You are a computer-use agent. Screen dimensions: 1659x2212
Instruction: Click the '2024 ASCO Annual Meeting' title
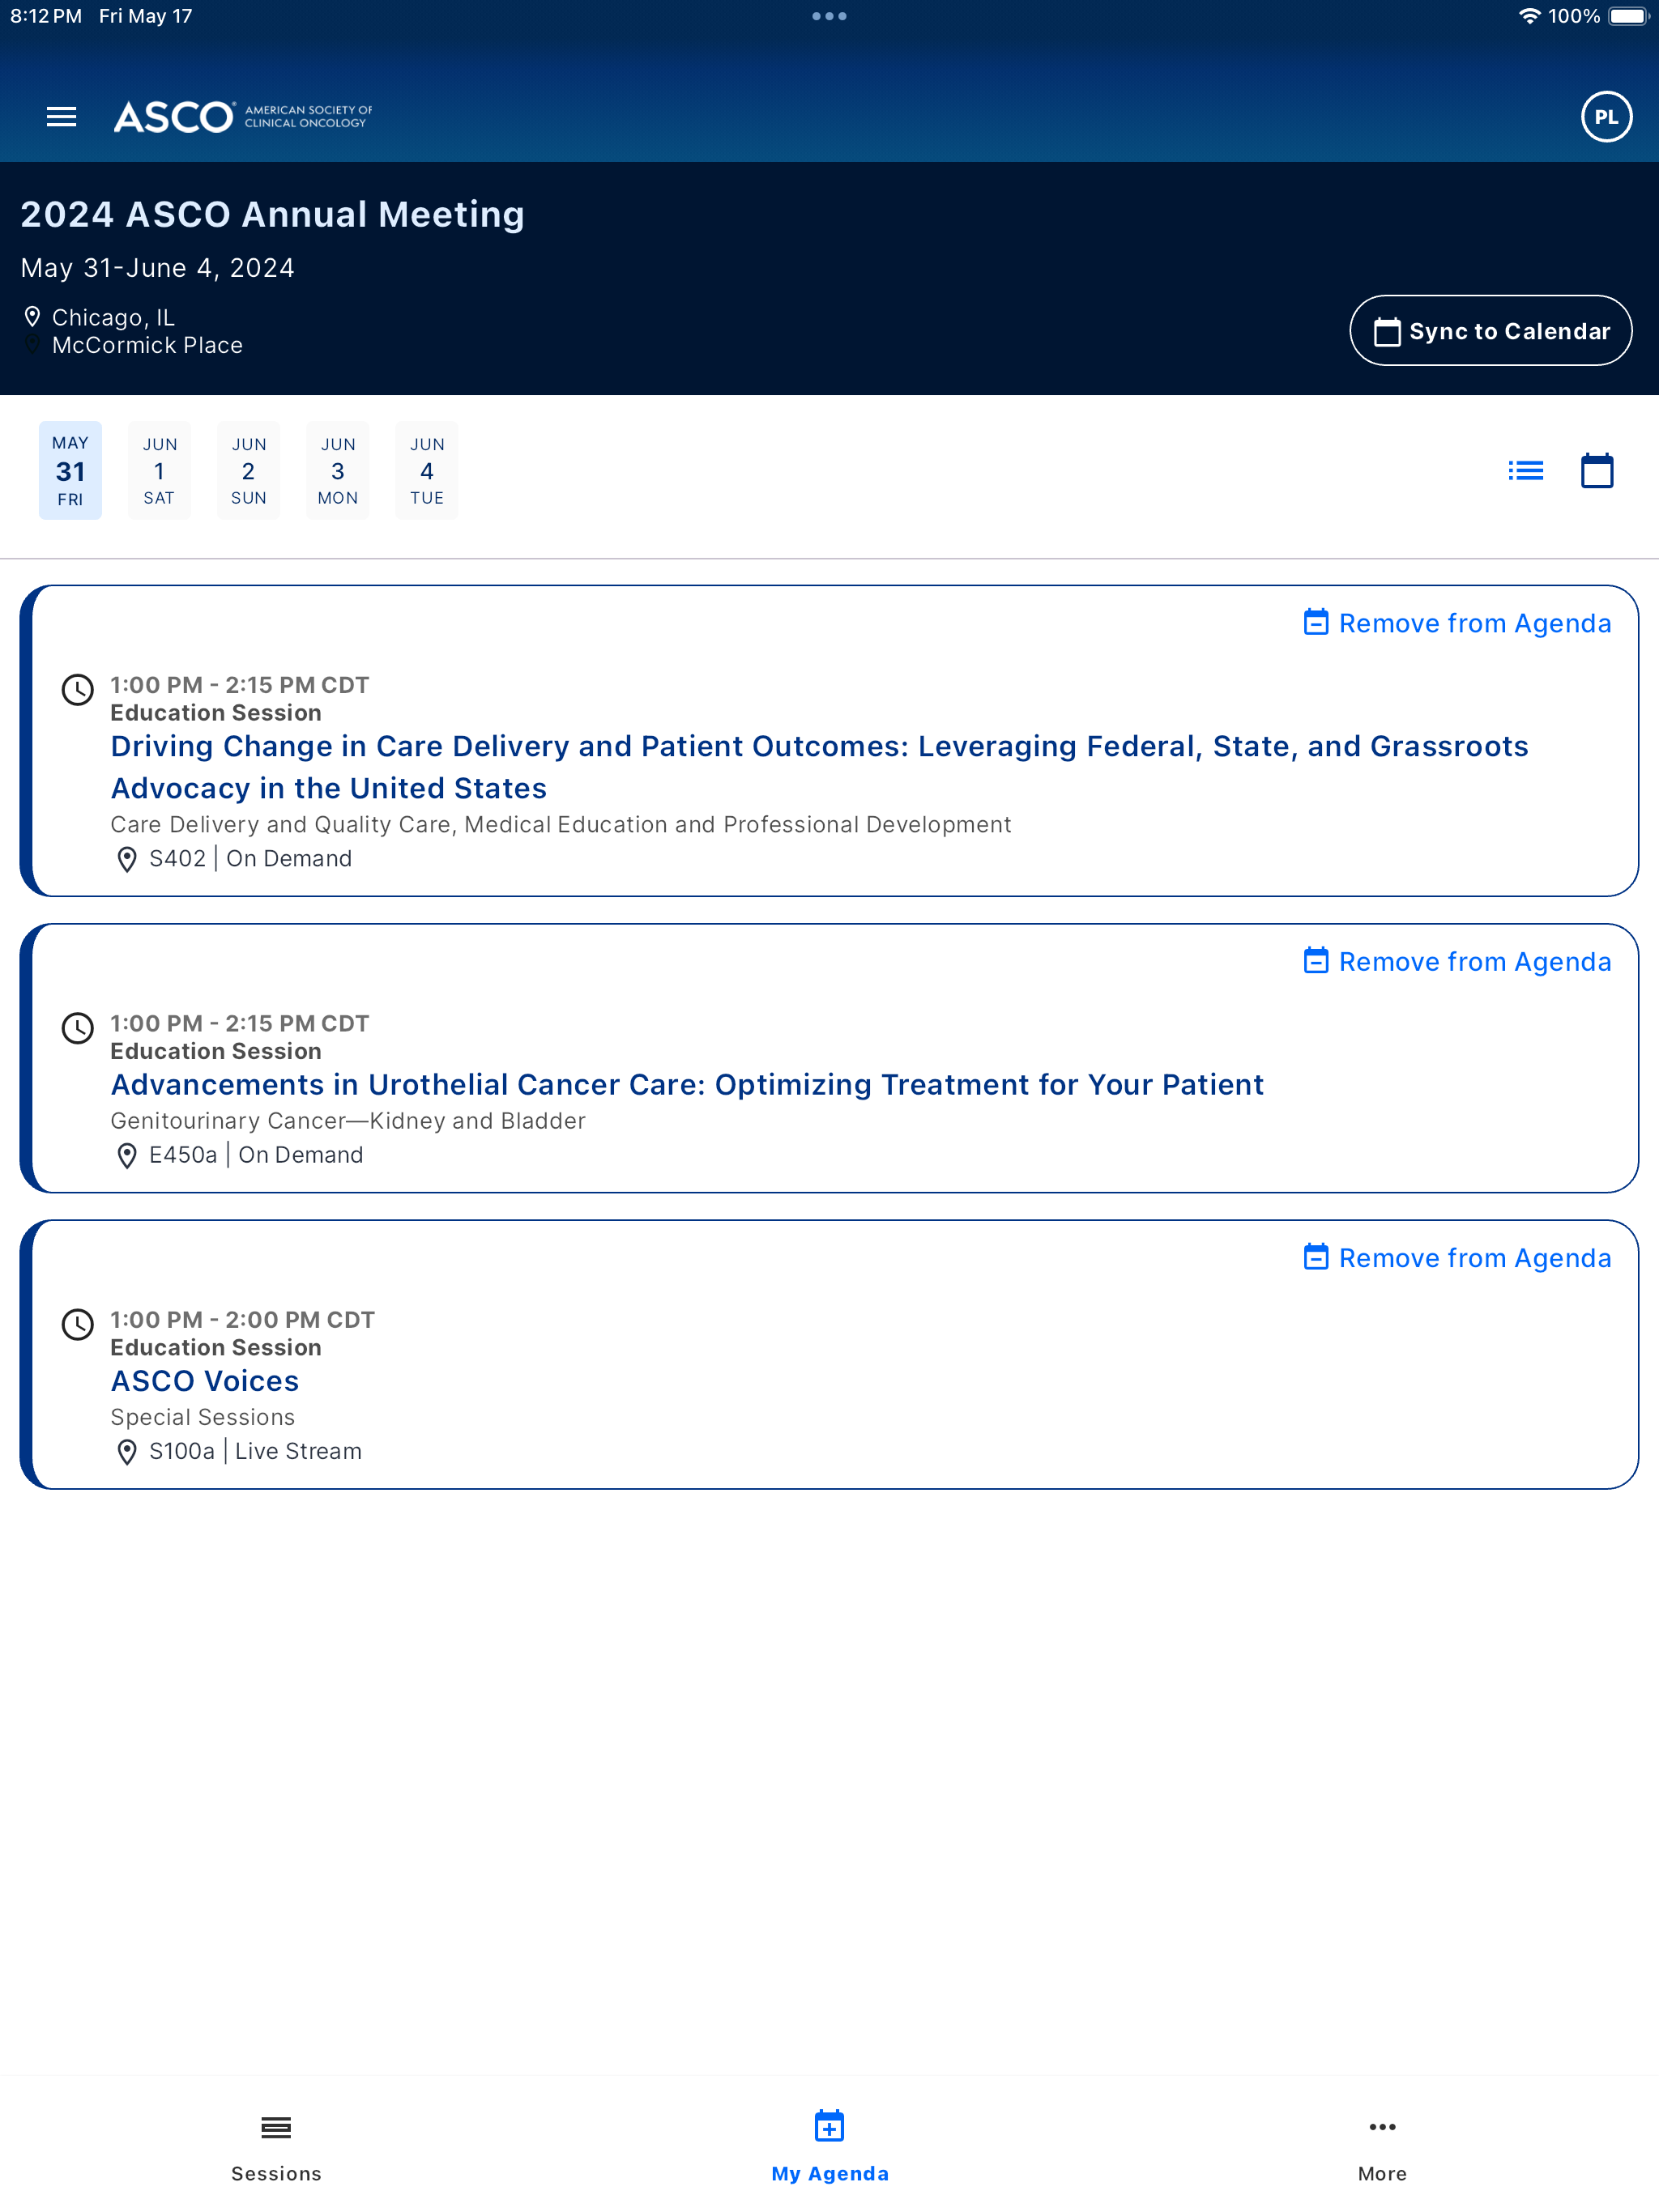click(272, 214)
